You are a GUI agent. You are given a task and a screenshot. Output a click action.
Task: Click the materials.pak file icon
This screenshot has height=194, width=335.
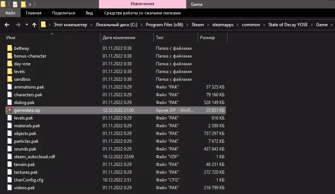point(10,126)
